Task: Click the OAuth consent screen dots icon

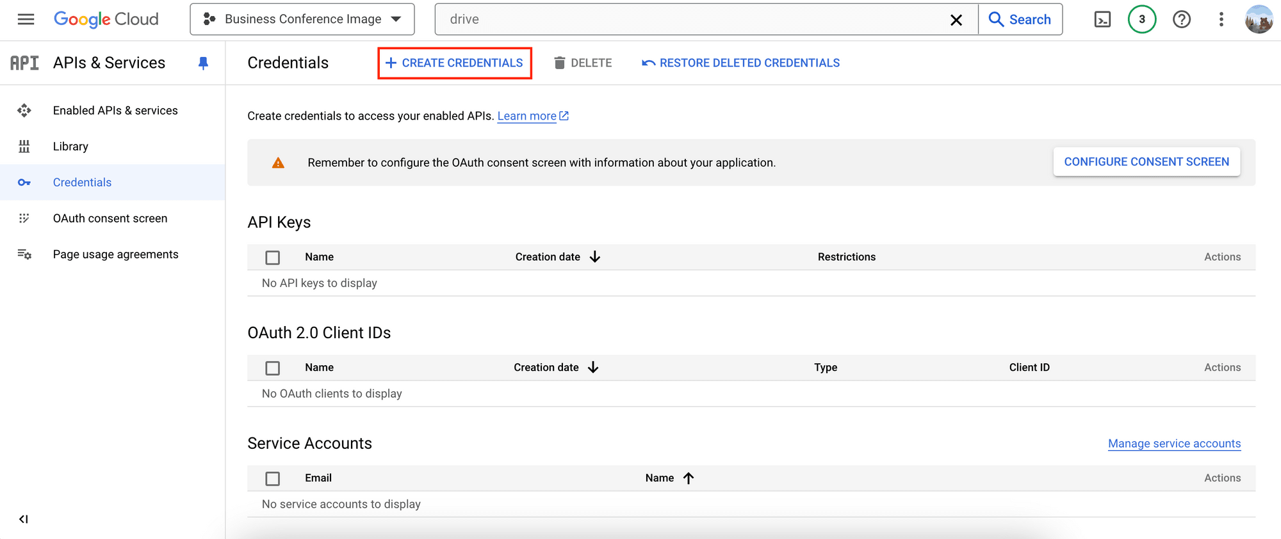Action: (x=24, y=218)
